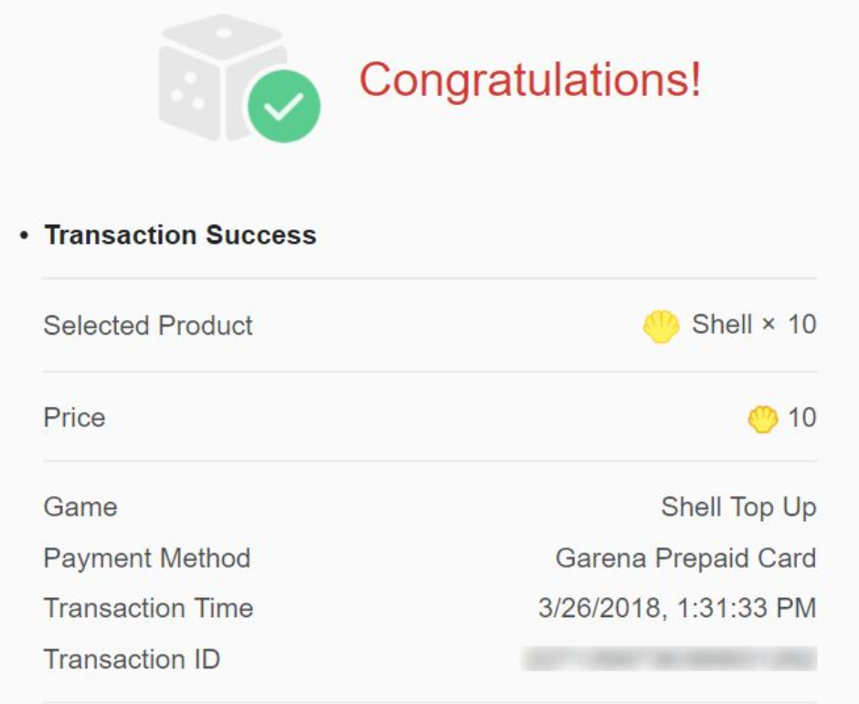
Task: Click the shell icon beside Shell × 10
Action: point(662,326)
